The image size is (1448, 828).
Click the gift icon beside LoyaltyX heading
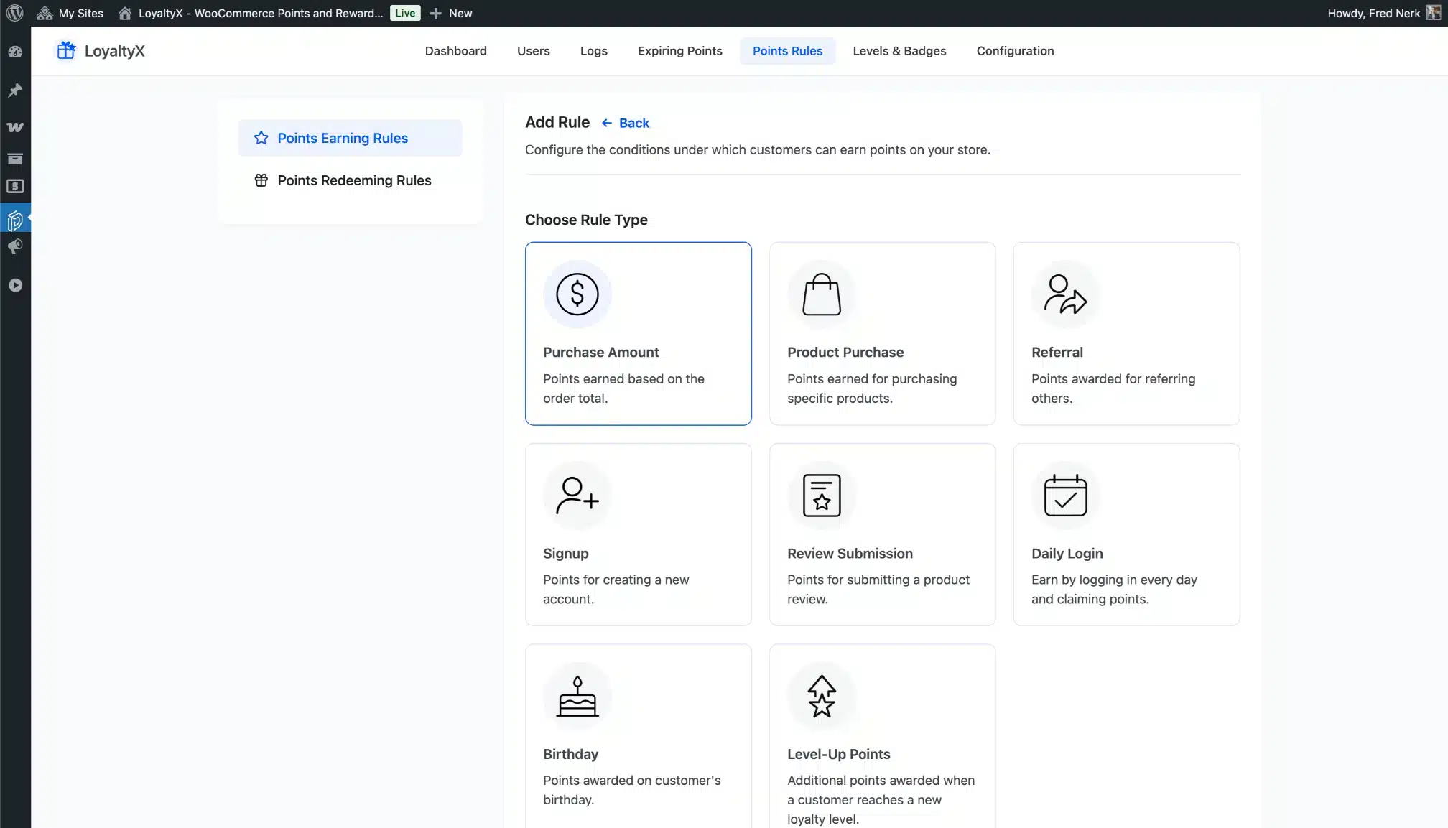[66, 50]
